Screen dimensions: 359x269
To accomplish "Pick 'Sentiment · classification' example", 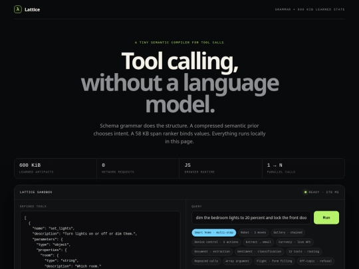I will pos(259,252).
